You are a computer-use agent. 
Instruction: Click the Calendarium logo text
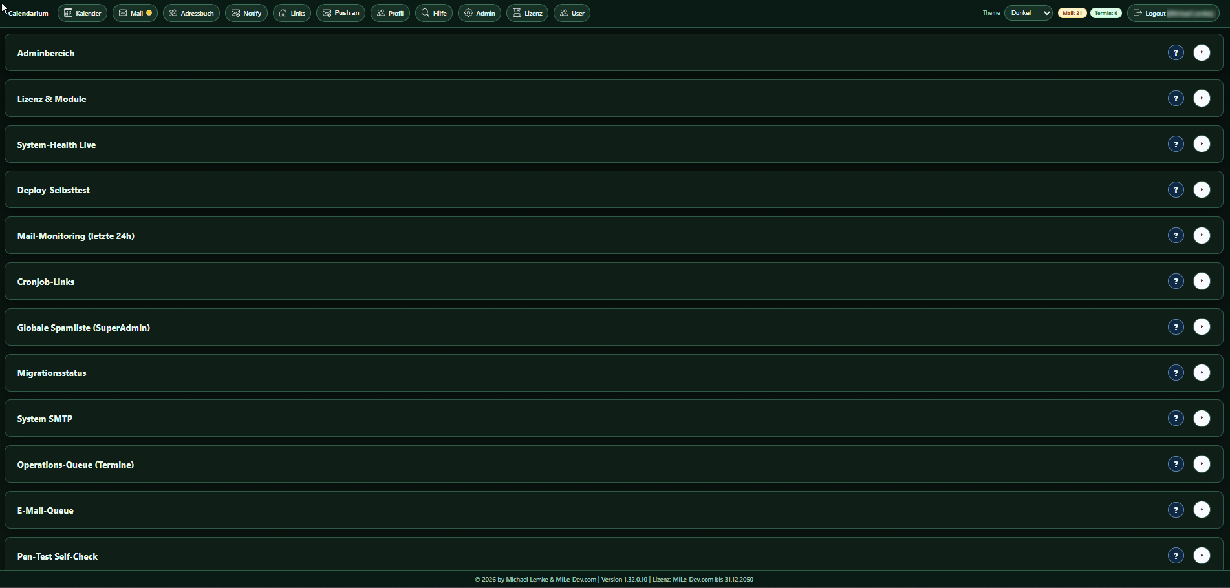tap(28, 13)
